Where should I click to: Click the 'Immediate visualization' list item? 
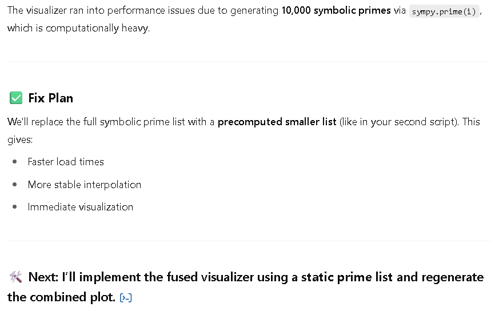pos(81,207)
